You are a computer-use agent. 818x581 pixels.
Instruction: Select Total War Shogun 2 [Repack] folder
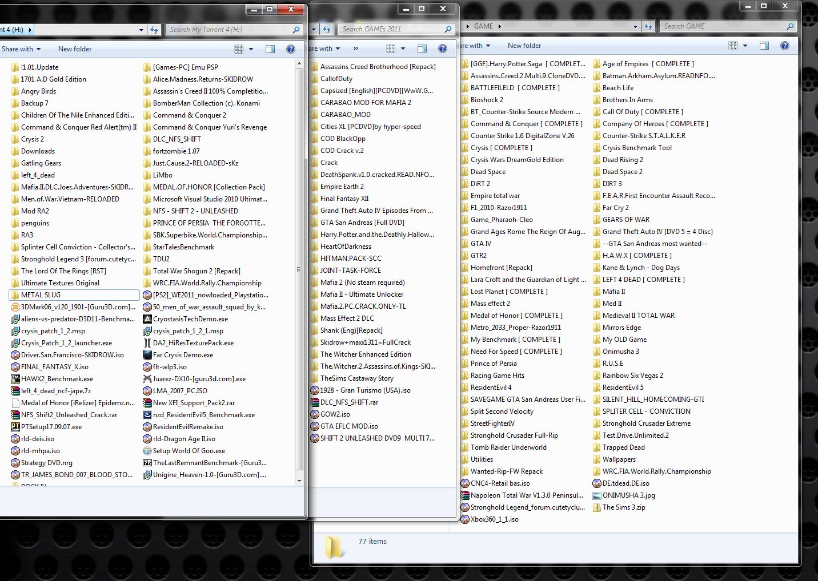click(191, 271)
